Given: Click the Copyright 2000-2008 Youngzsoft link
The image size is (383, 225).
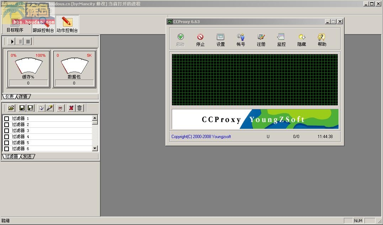Looking at the screenshot, I should pyautogui.click(x=201, y=137).
